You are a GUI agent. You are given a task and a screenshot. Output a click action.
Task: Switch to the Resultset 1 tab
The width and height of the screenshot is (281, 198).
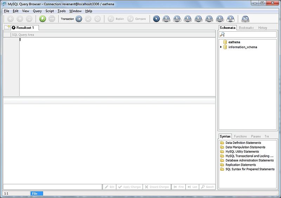click(25, 28)
